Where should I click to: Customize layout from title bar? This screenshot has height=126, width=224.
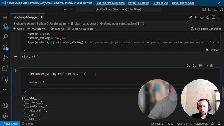221,9
